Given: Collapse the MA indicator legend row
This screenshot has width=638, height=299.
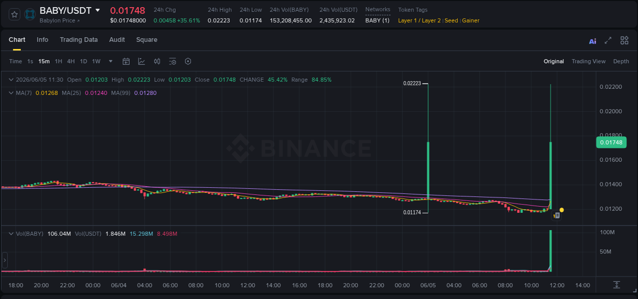Looking at the screenshot, I should tap(11, 93).
